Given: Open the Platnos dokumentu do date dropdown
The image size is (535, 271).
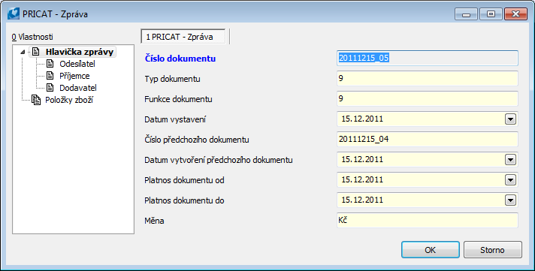Looking at the screenshot, I should pos(510,200).
